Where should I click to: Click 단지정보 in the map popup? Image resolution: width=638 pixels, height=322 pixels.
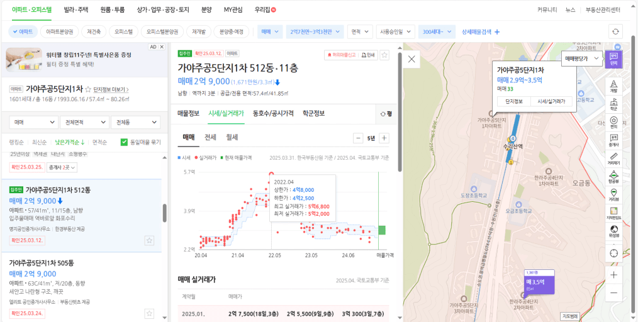pyautogui.click(x=514, y=101)
